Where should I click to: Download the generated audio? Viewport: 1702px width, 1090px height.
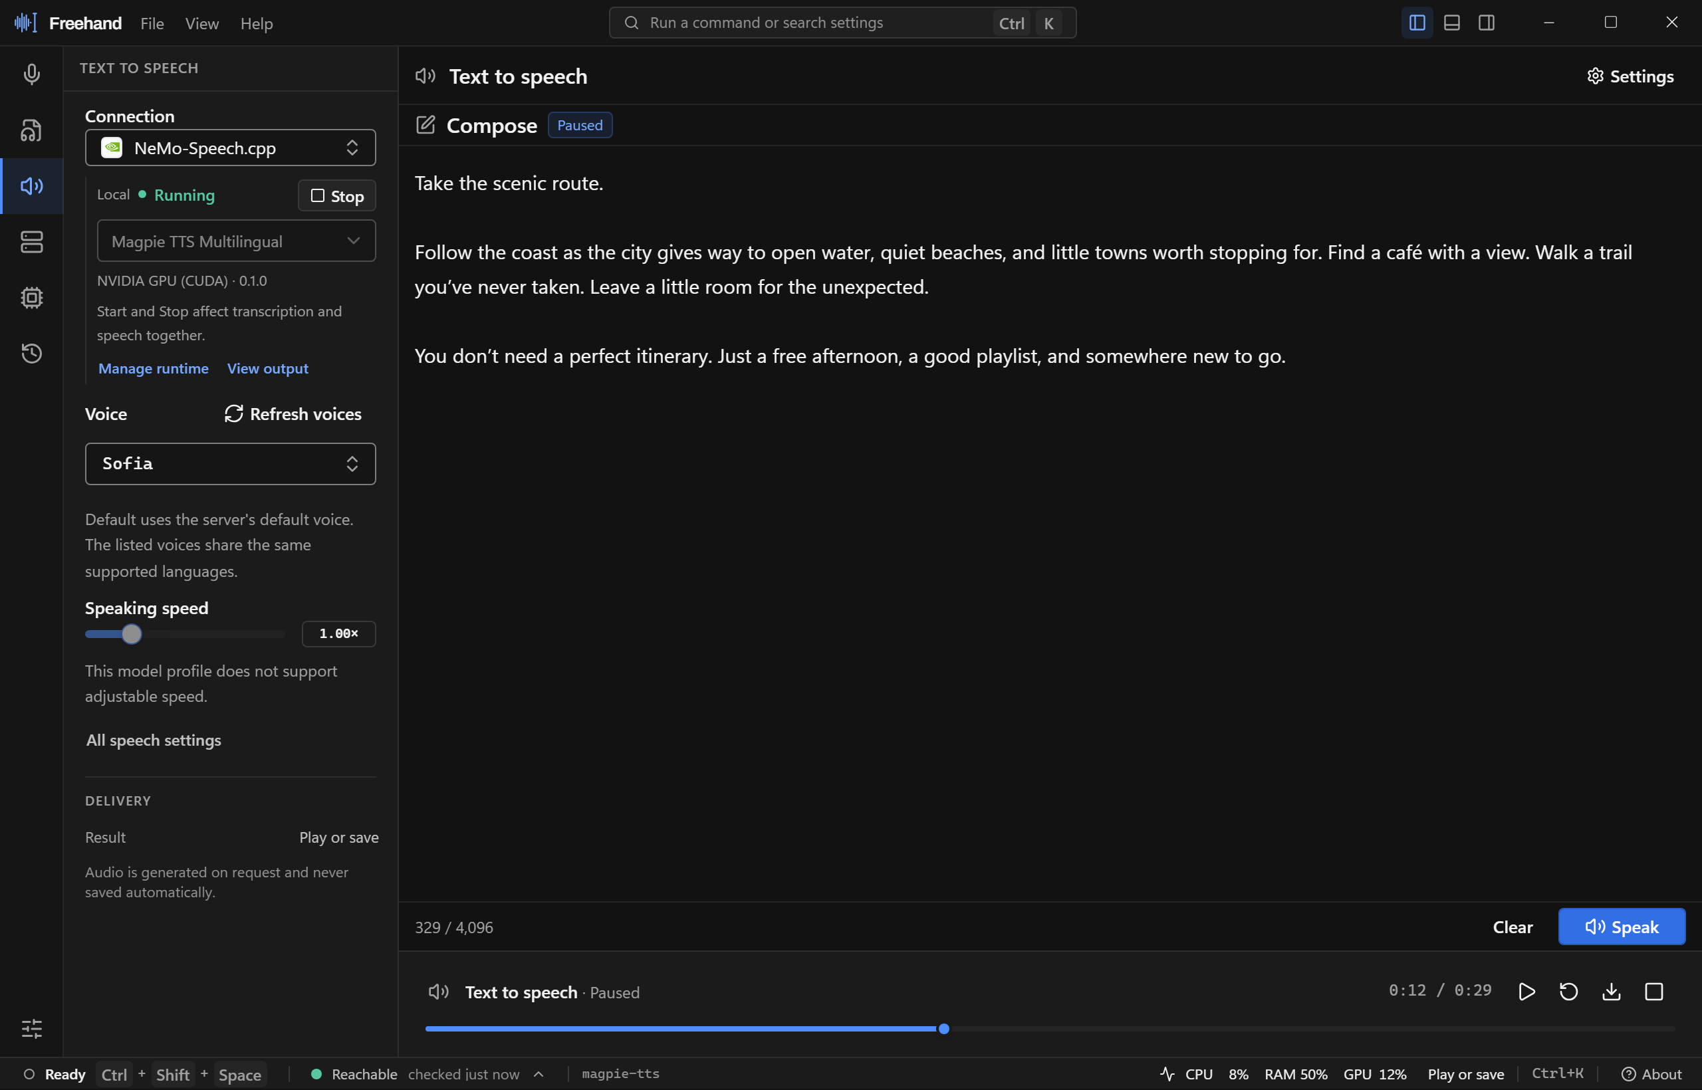pyautogui.click(x=1612, y=992)
